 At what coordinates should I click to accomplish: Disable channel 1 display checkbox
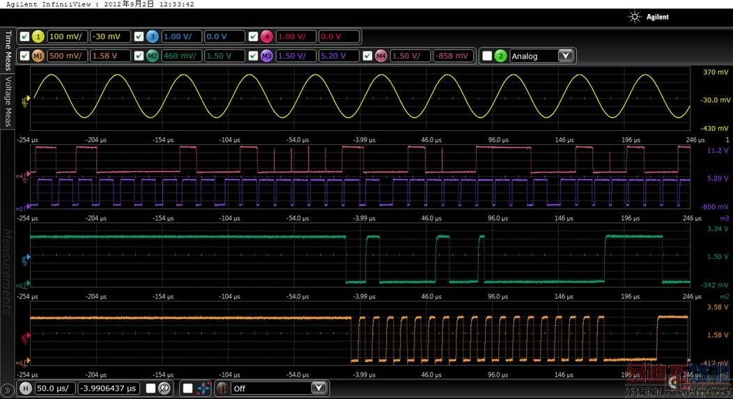point(25,36)
